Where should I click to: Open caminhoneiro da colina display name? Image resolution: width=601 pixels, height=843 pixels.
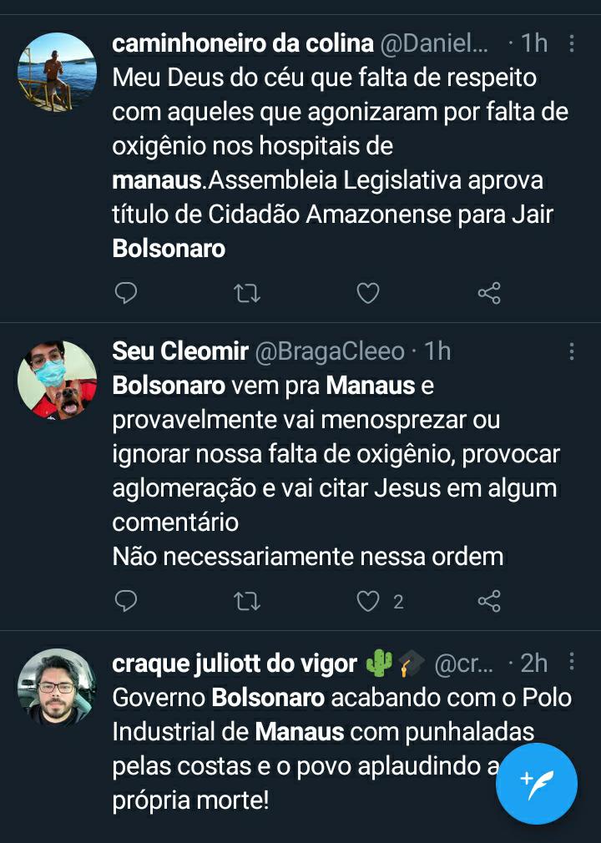[242, 43]
